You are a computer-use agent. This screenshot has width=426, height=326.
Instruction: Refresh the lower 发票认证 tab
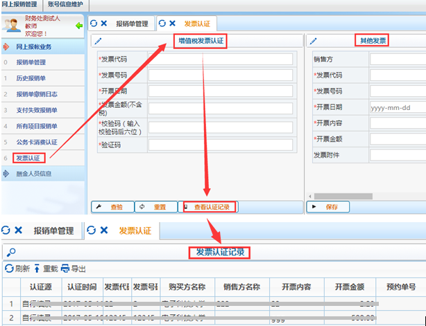(92, 230)
